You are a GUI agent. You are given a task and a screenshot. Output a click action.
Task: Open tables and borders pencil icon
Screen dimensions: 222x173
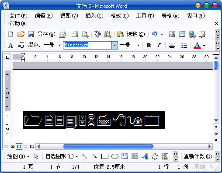click(202, 34)
